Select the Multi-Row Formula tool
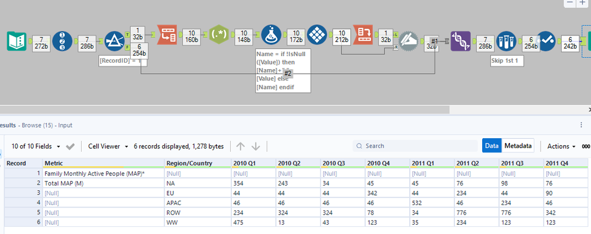591x234 pixels. [317, 35]
